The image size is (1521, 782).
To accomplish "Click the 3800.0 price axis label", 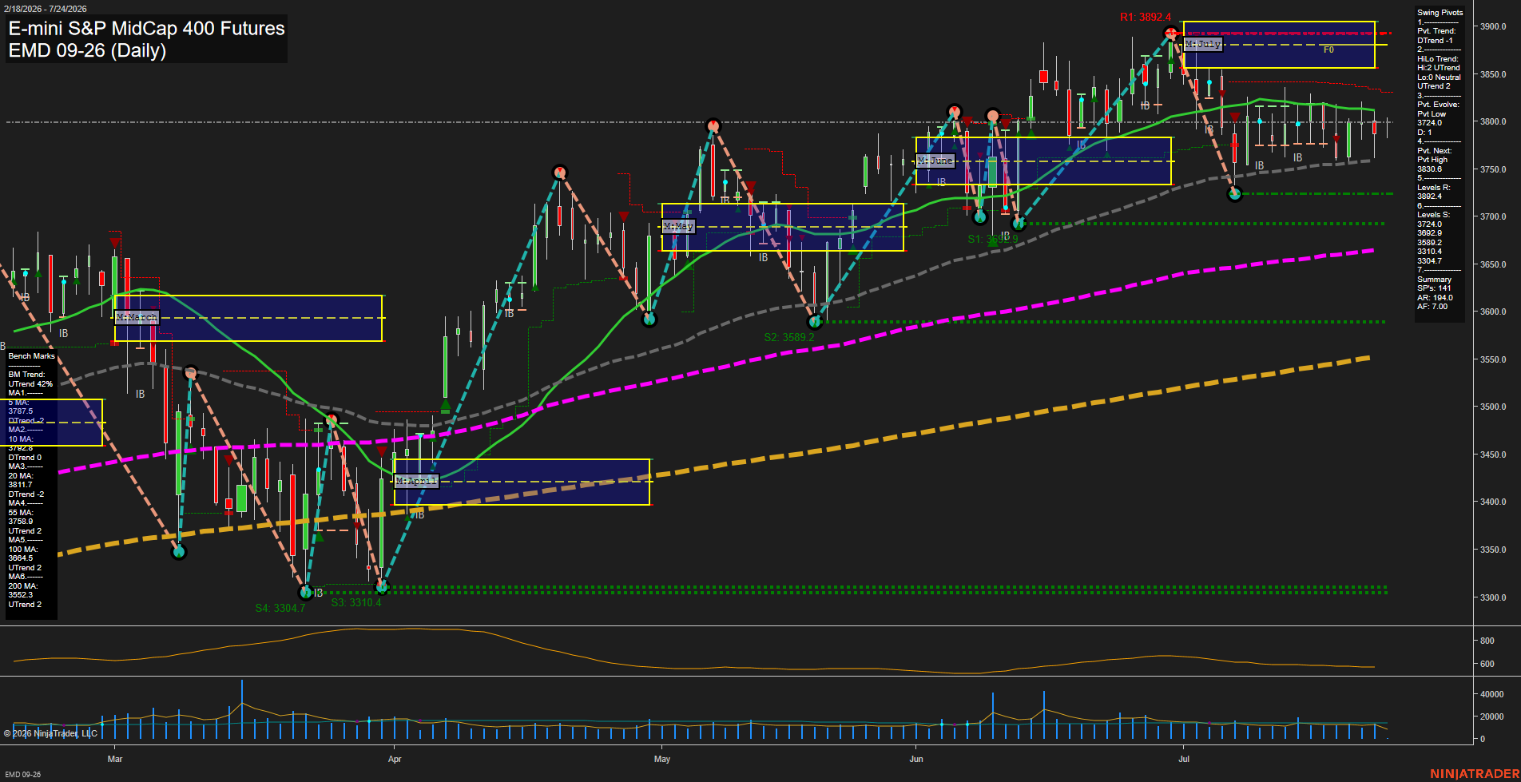I will pos(1493,121).
